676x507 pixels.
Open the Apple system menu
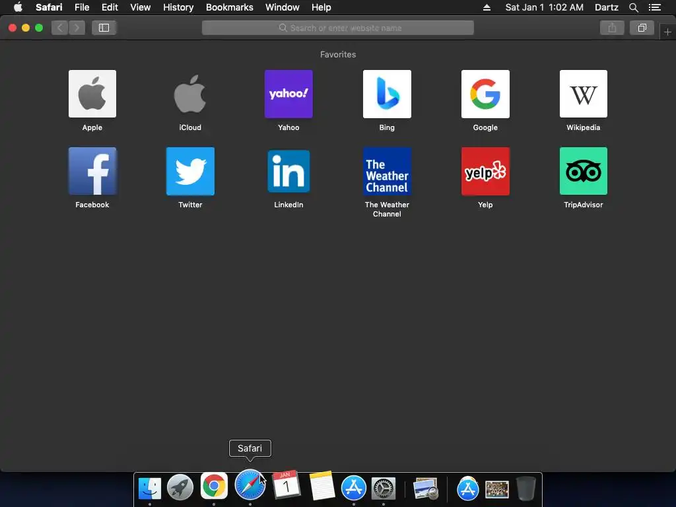click(x=18, y=7)
